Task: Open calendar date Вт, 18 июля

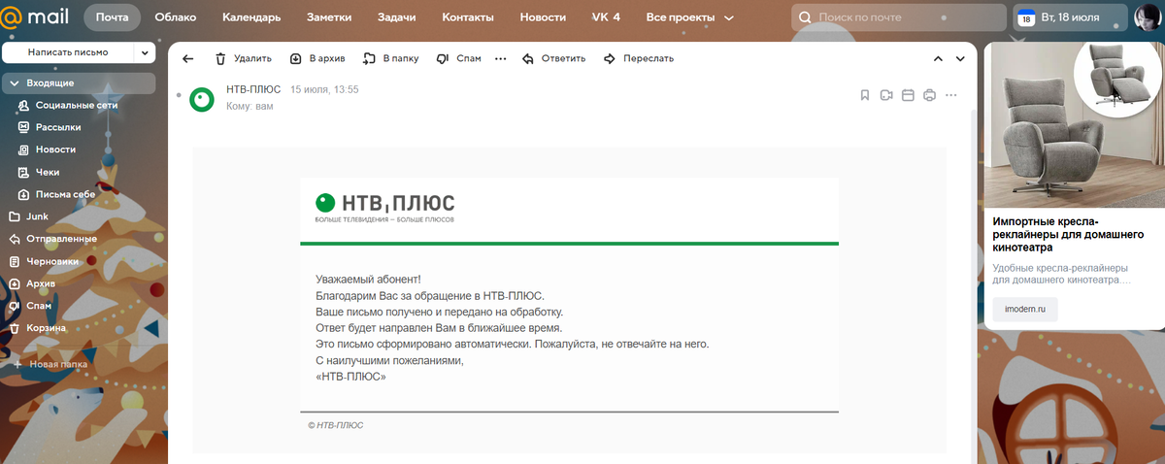Action: tap(1070, 17)
